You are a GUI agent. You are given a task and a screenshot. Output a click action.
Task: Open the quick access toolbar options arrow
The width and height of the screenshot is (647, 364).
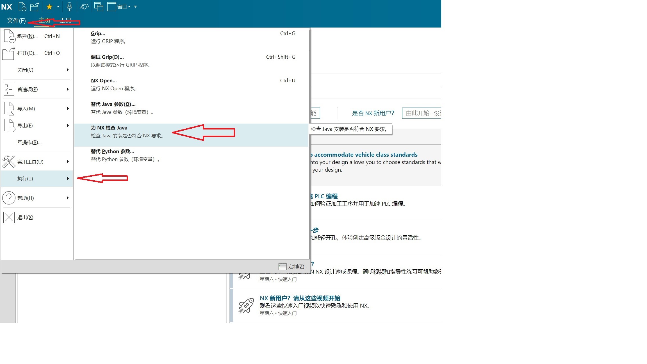136,7
